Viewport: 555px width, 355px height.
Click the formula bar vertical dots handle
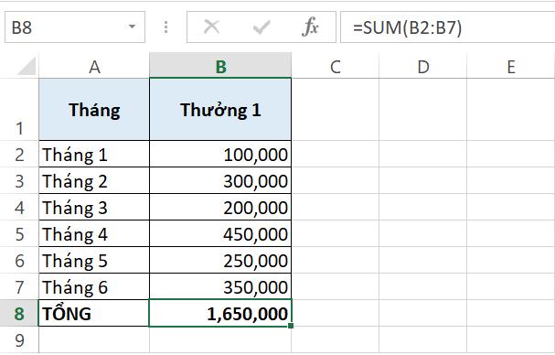(165, 27)
